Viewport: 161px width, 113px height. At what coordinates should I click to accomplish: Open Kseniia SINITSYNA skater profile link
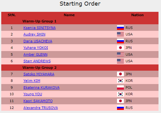click(x=40, y=28)
